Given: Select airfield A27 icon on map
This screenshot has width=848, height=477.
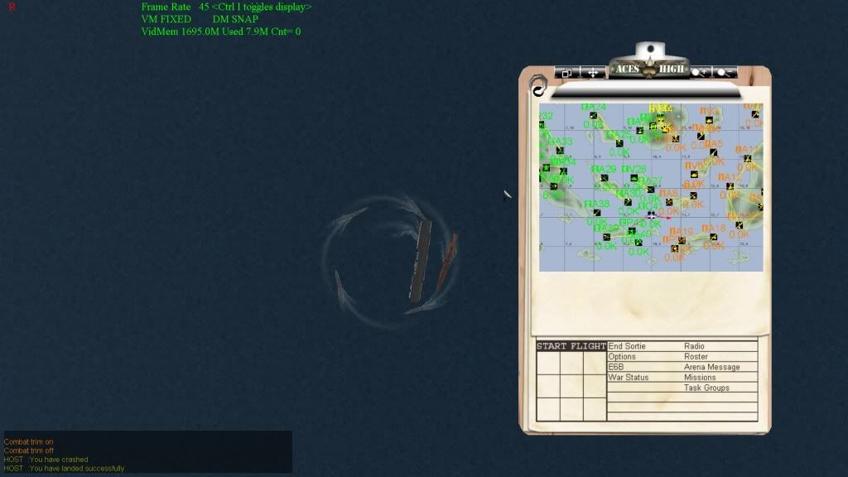Looking at the screenshot, I should coord(651,190).
